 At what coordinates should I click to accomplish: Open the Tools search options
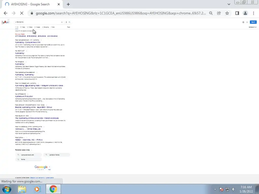point(69,27)
